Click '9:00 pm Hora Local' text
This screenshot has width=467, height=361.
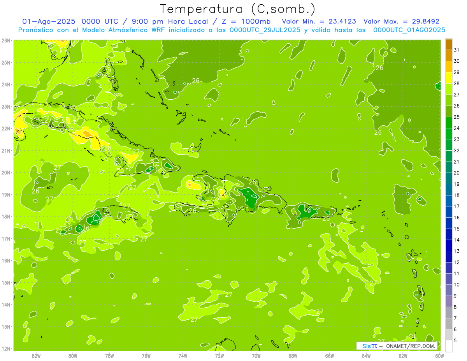point(170,21)
